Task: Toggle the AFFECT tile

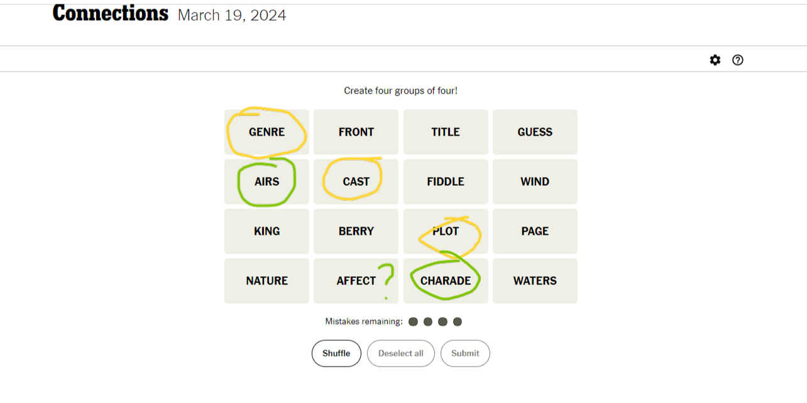Action: 356,281
